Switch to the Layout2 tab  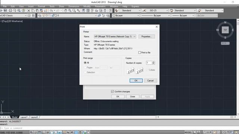(x=34, y=117)
